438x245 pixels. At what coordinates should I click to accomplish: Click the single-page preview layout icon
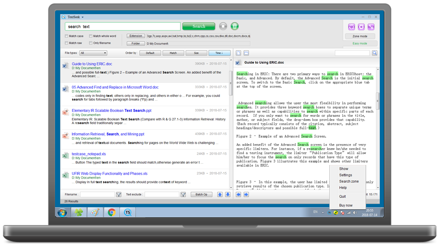(238, 53)
